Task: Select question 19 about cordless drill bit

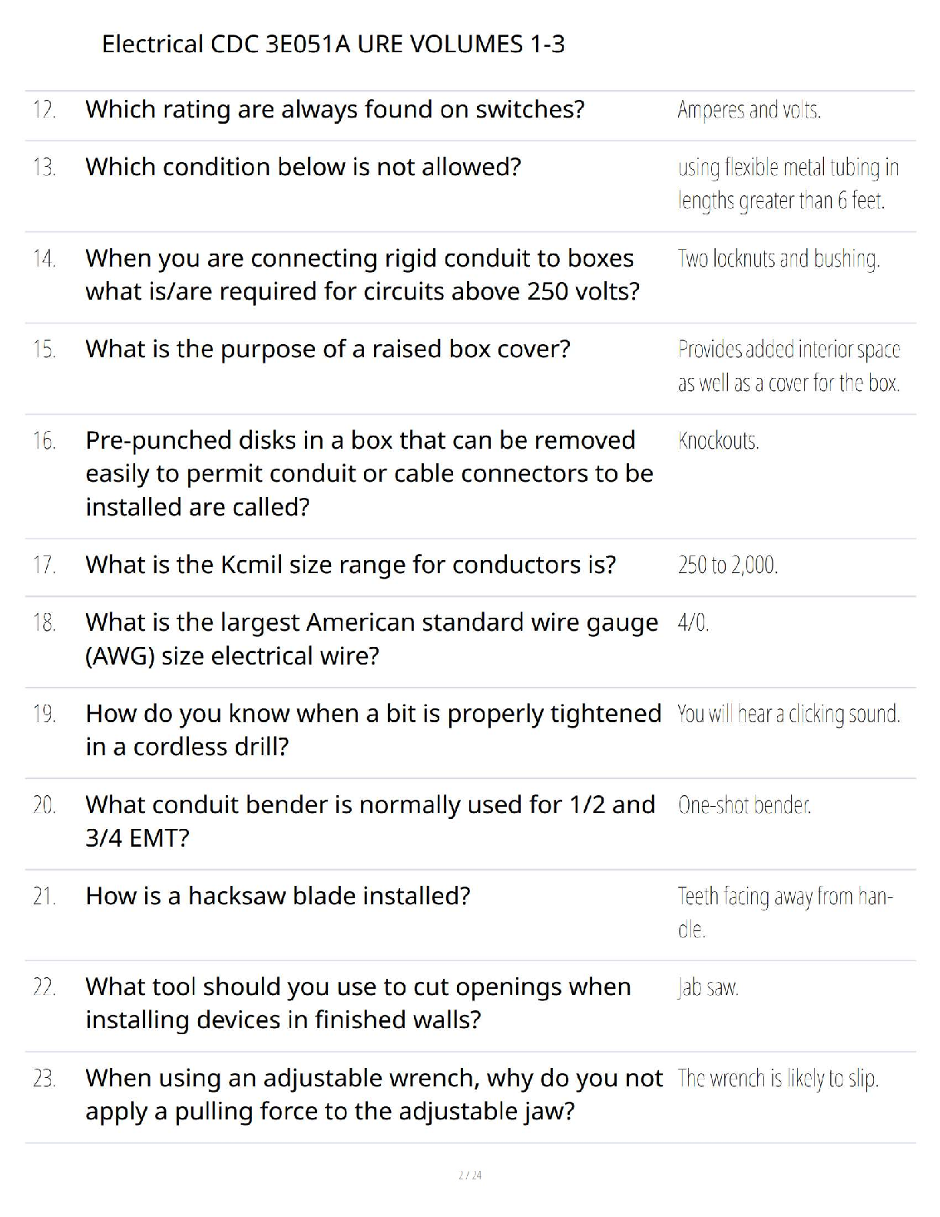Action: tap(373, 730)
